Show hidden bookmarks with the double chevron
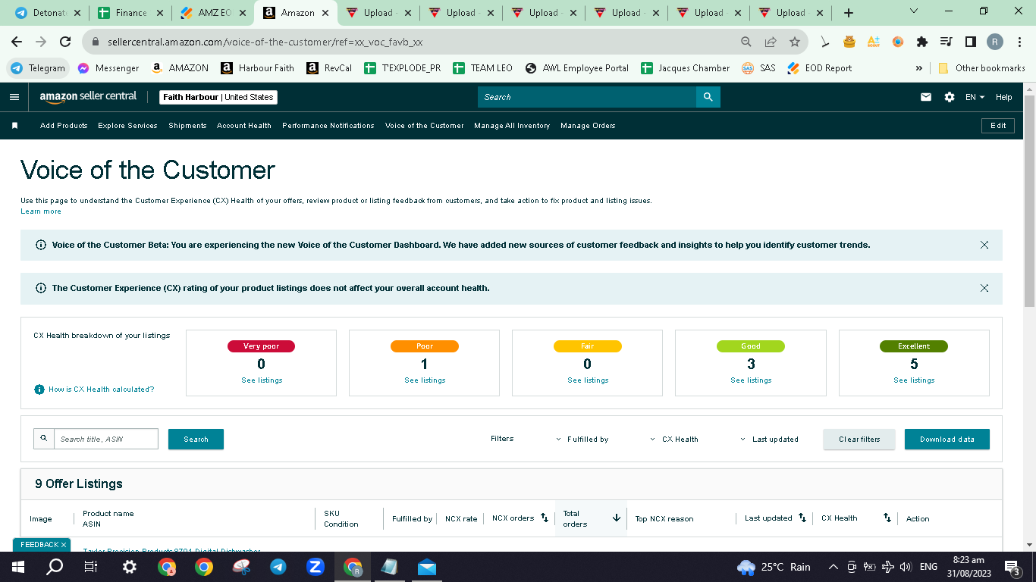The height and width of the screenshot is (582, 1036). (919, 68)
